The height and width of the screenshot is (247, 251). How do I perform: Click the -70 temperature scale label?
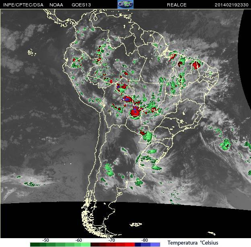point(111,240)
